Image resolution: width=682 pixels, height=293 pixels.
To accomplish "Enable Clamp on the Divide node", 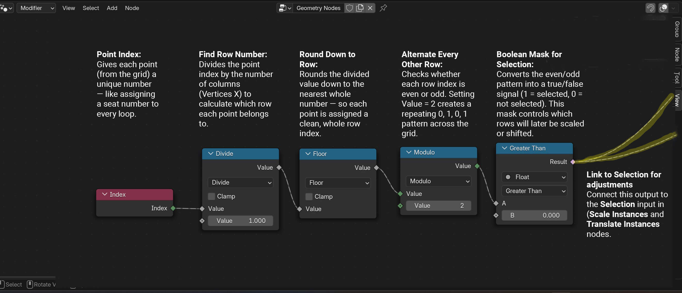I will (x=211, y=196).
